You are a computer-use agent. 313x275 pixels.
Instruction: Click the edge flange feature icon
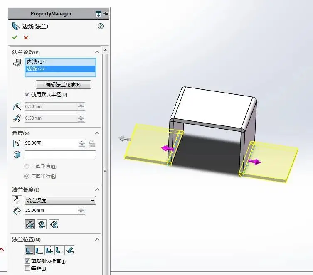point(16,26)
